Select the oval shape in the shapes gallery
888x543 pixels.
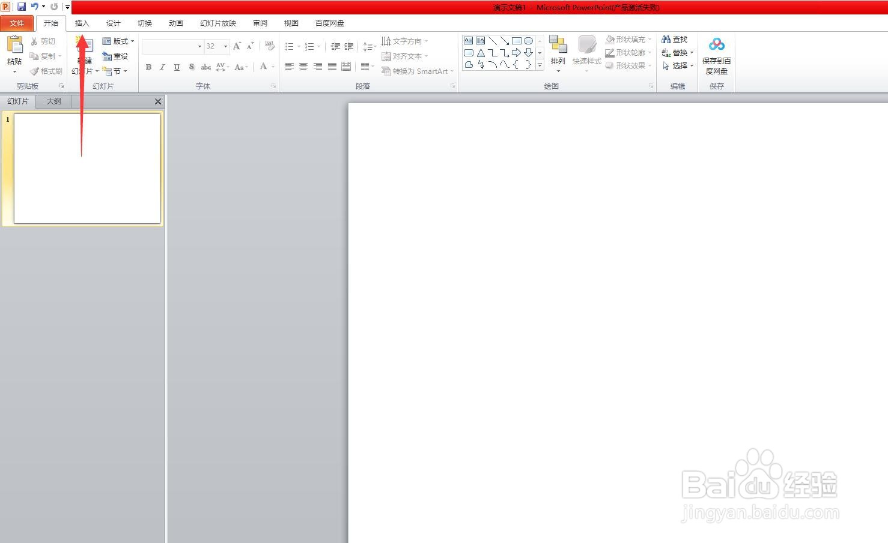point(528,41)
